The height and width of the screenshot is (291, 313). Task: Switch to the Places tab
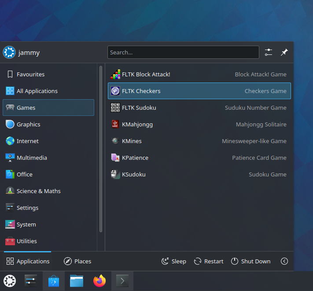[77, 261]
